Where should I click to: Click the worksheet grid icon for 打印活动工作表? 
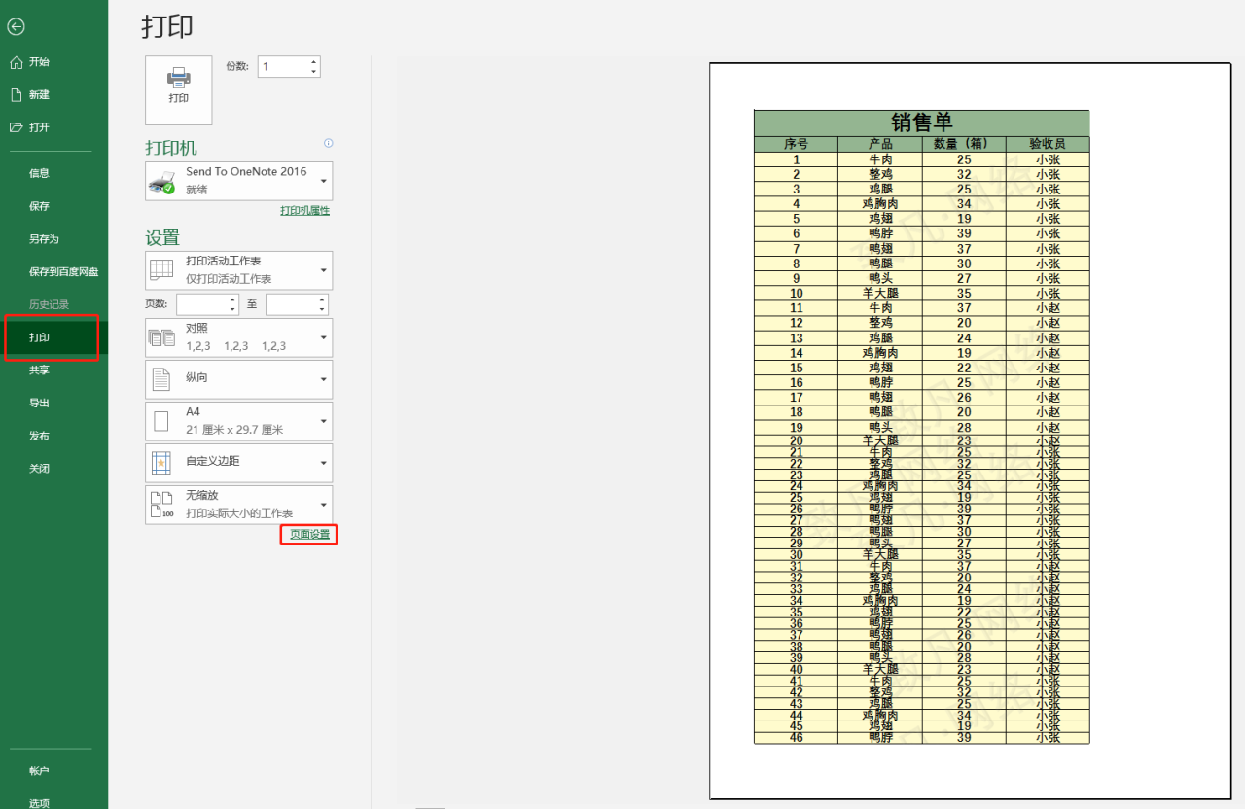pyautogui.click(x=161, y=270)
